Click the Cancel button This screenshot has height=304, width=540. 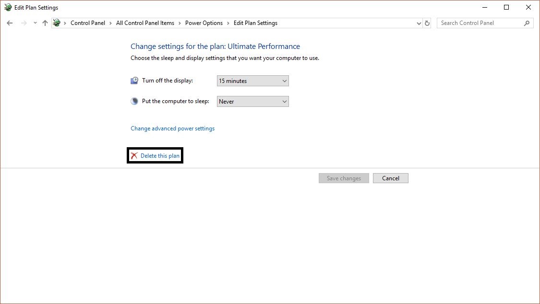coord(390,178)
